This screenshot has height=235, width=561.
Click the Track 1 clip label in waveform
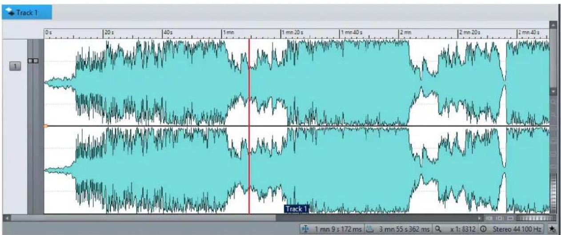(x=297, y=209)
